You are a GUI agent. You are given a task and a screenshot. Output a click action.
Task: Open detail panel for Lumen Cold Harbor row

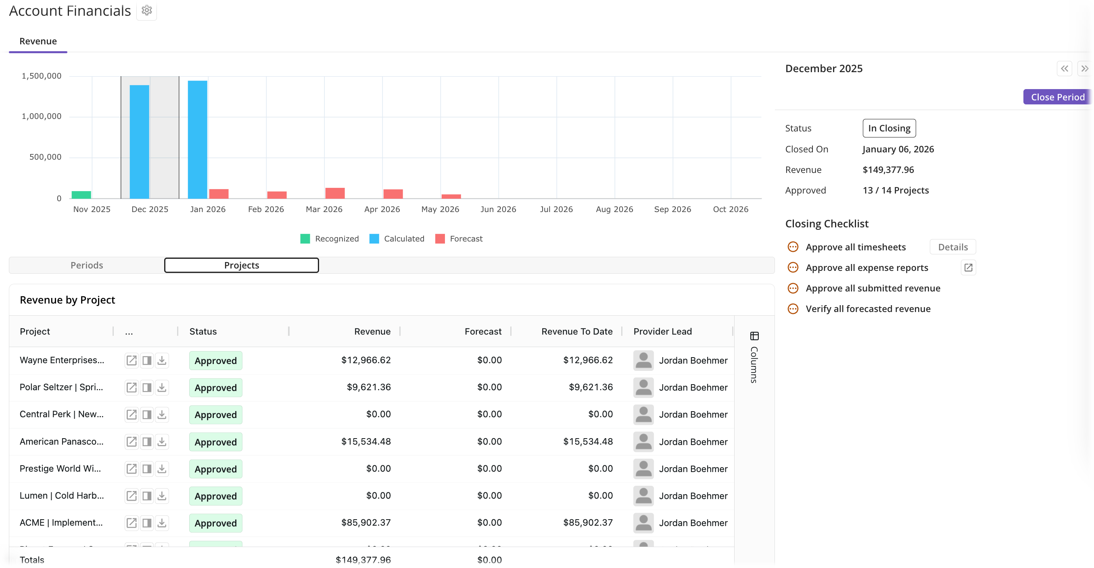146,495
